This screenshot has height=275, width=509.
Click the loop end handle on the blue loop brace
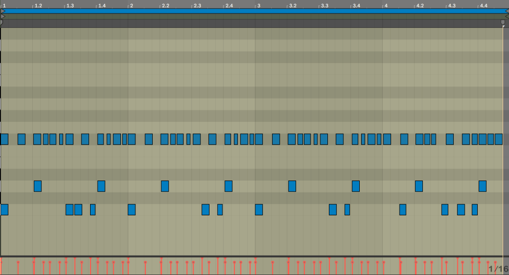(507, 10)
